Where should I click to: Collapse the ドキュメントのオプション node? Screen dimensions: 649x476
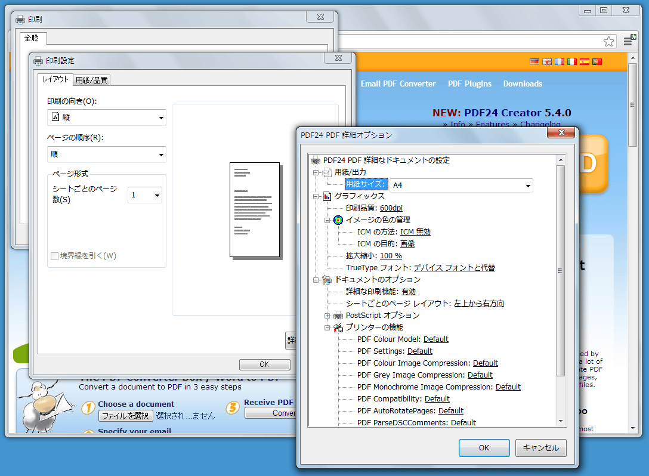tap(316, 280)
